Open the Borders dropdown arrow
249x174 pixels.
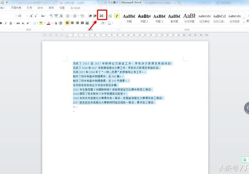tap(112, 23)
